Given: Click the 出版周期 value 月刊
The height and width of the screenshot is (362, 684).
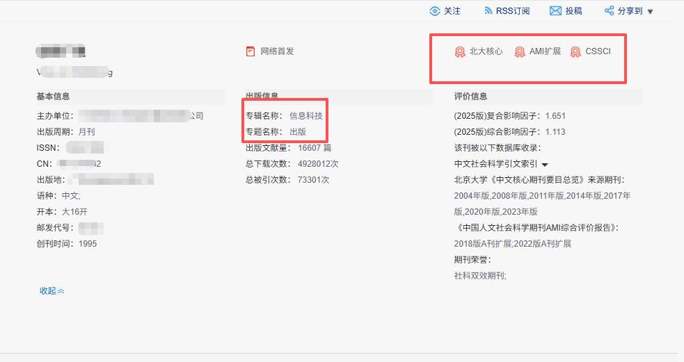Looking at the screenshot, I should (x=86, y=131).
